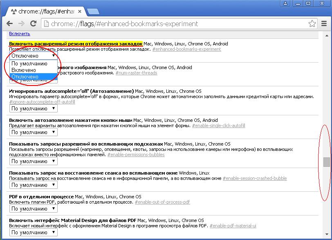This screenshot has height=240, width=332.
Task: Click the heading Показывать запрос на восстановление сеанса
Action: click(x=93, y=173)
